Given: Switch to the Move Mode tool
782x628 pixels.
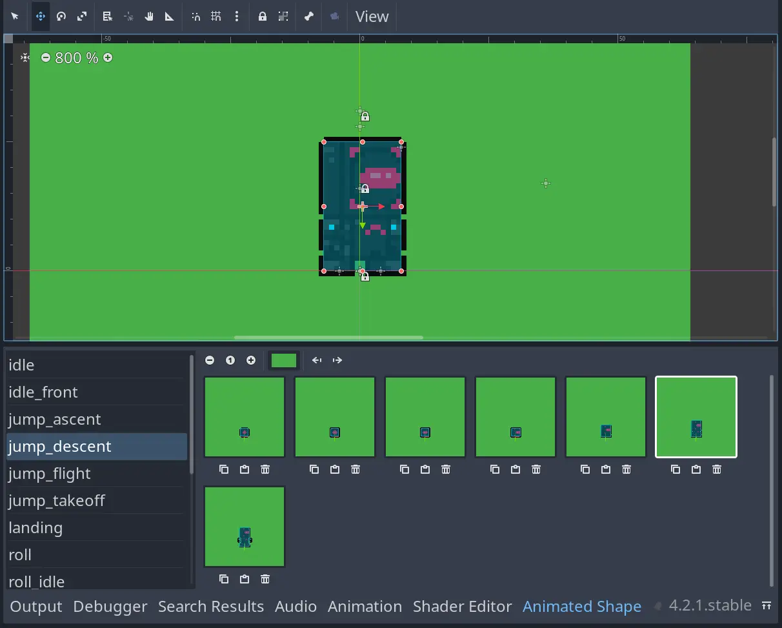Looking at the screenshot, I should (41, 17).
